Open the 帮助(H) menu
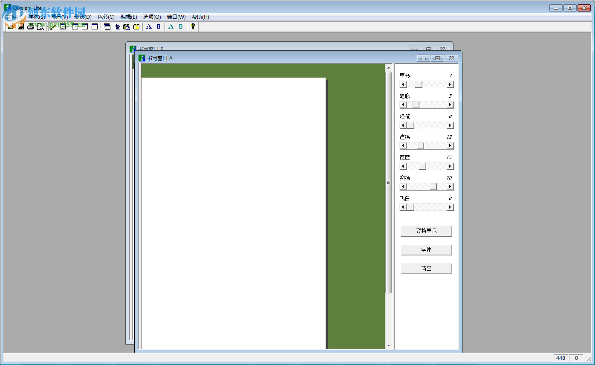 pos(200,17)
